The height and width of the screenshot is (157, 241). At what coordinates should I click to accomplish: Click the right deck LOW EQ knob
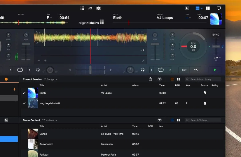(172, 55)
